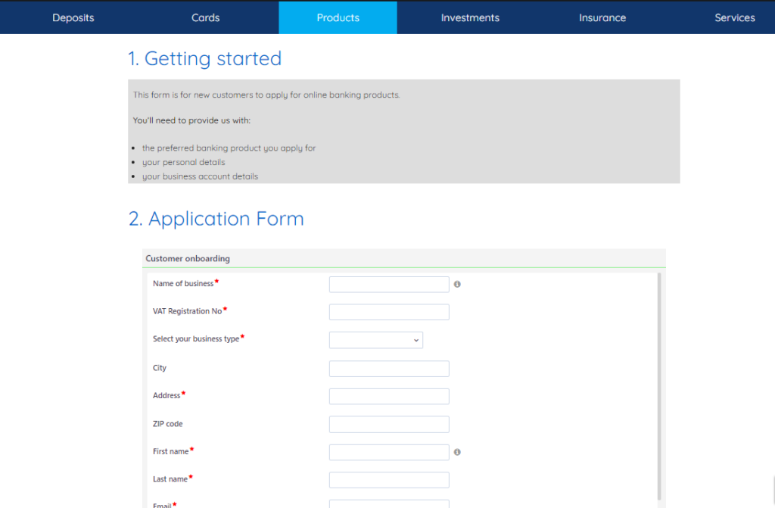The width and height of the screenshot is (775, 508).
Task: Click 'You'll need to provide us with:' text
Action: point(191,120)
